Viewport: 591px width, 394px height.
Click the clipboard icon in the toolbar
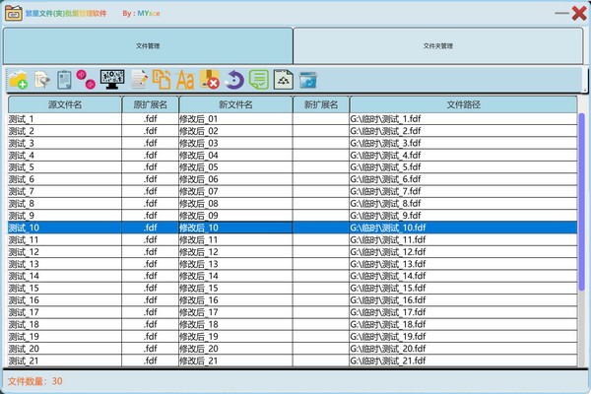coord(65,80)
